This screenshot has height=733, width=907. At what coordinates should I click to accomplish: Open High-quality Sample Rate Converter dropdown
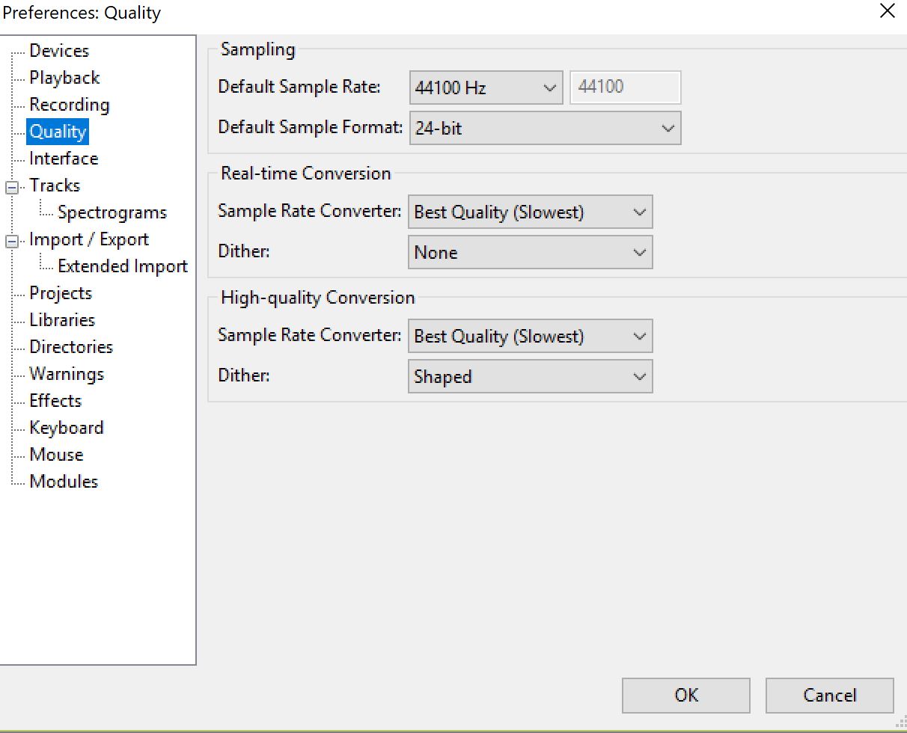(x=531, y=336)
